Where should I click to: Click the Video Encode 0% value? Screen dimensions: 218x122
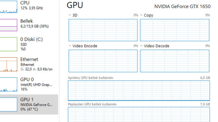136,46
